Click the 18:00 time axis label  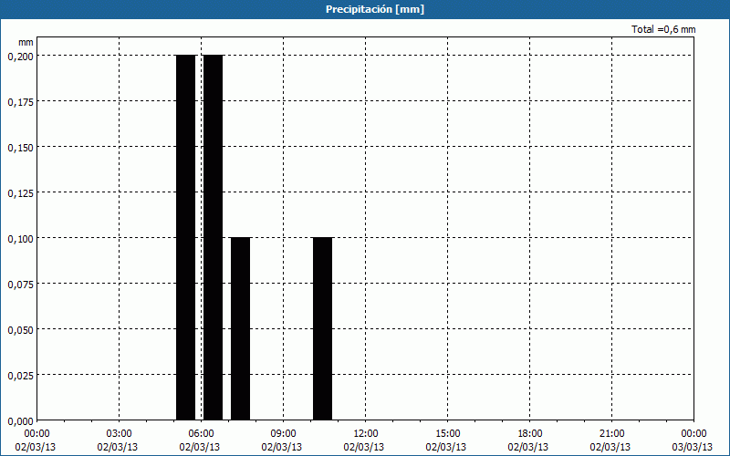click(x=530, y=434)
